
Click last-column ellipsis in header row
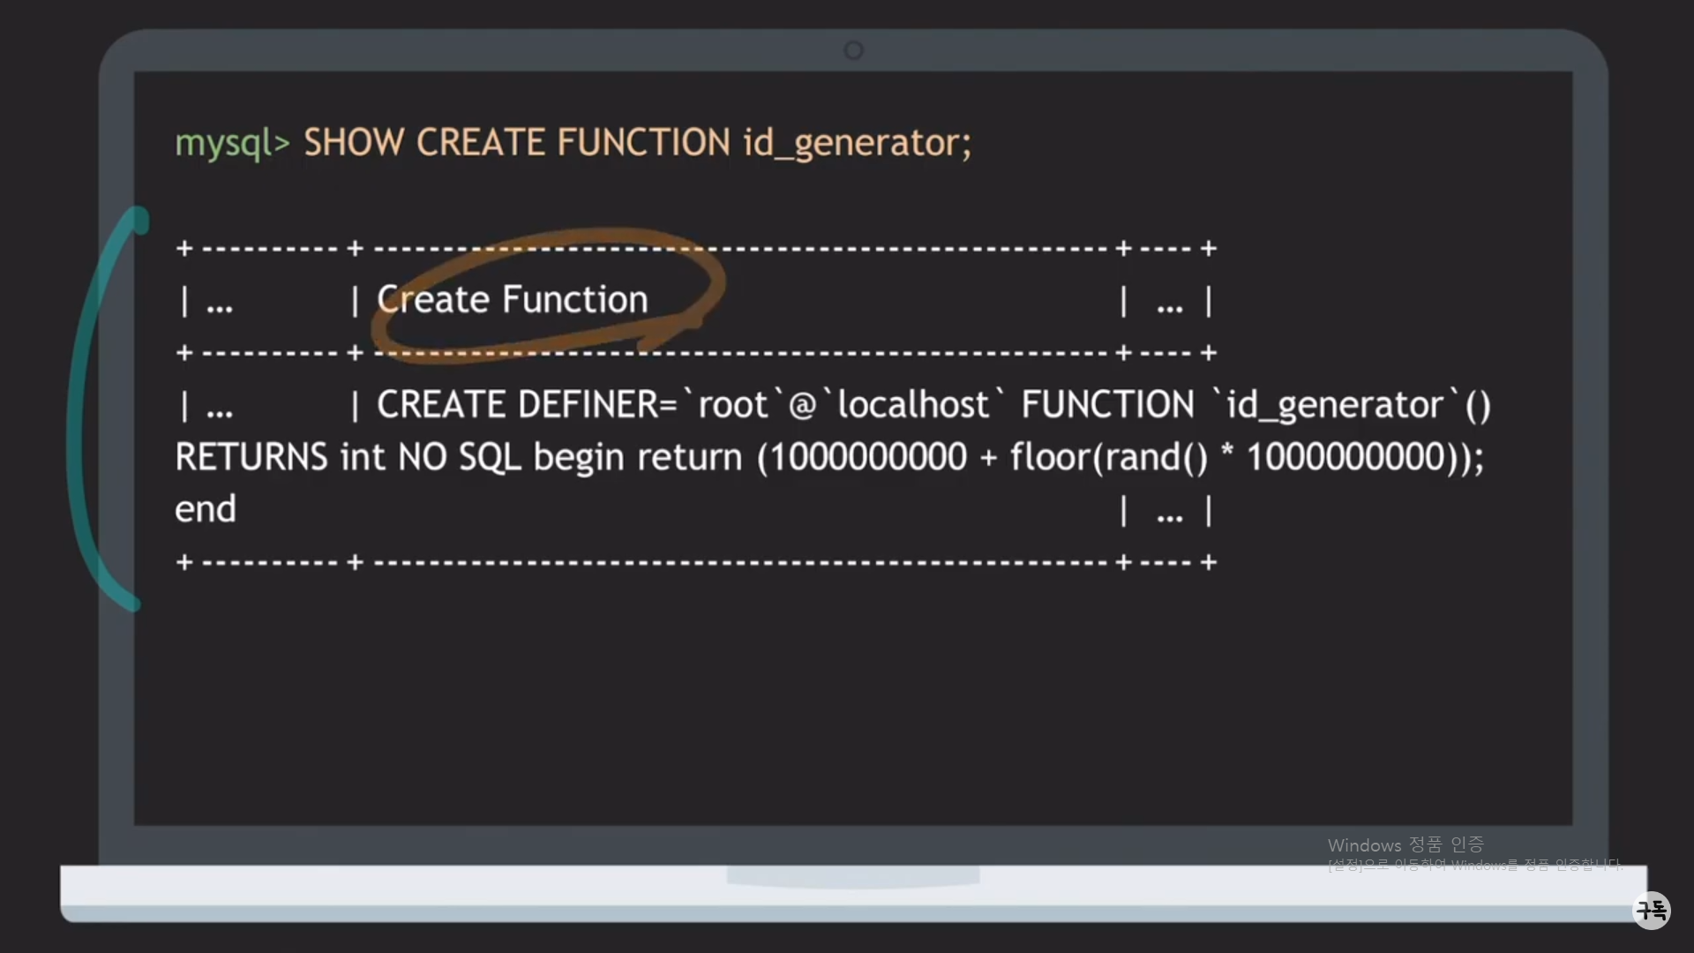tap(1169, 306)
